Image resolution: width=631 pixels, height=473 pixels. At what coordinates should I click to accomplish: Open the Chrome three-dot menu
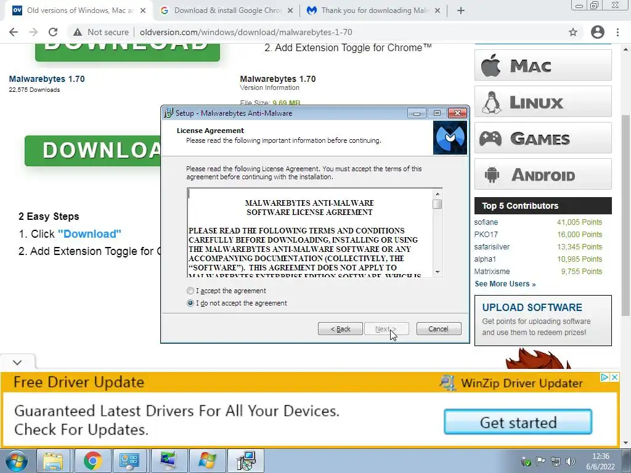pyautogui.click(x=617, y=32)
